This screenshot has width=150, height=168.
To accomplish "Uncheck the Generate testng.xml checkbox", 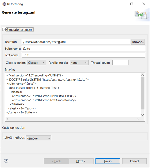I will click(4, 29).
